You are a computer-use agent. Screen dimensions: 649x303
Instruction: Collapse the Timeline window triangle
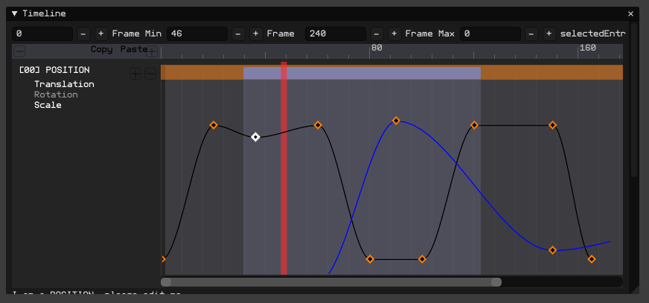tap(14, 13)
